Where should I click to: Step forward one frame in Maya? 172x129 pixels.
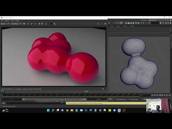click(x=165, y=95)
